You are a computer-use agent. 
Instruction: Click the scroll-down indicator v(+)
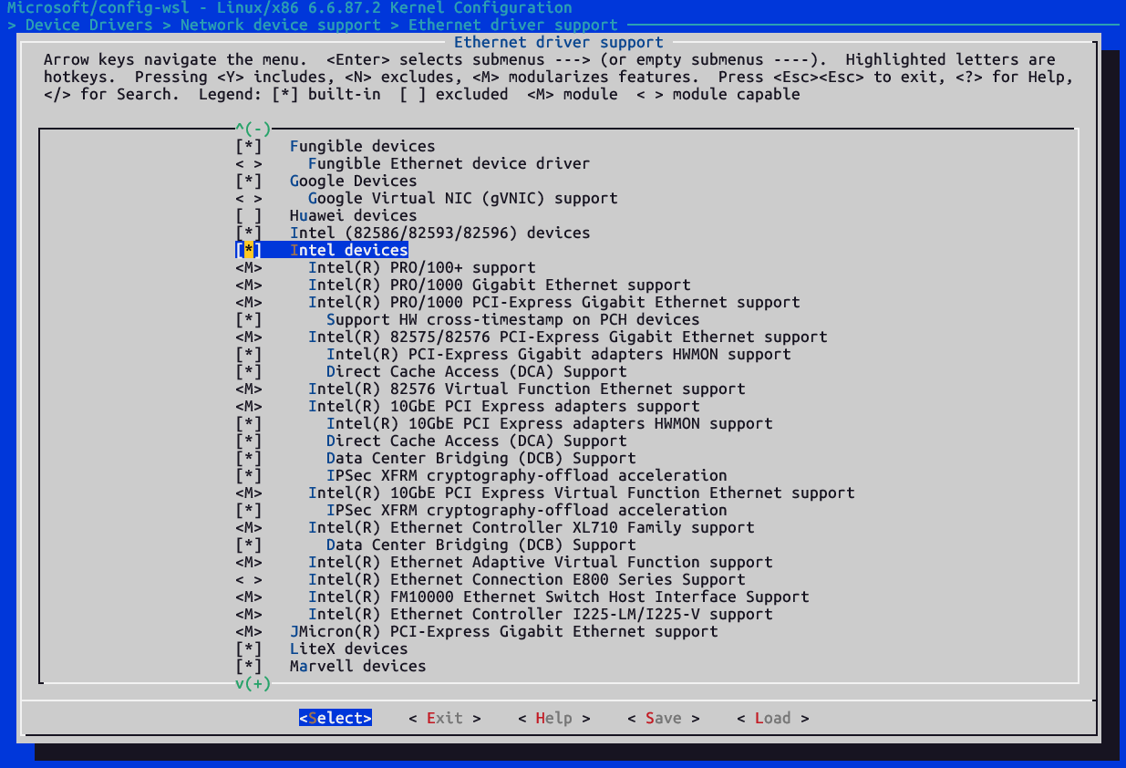pos(253,683)
